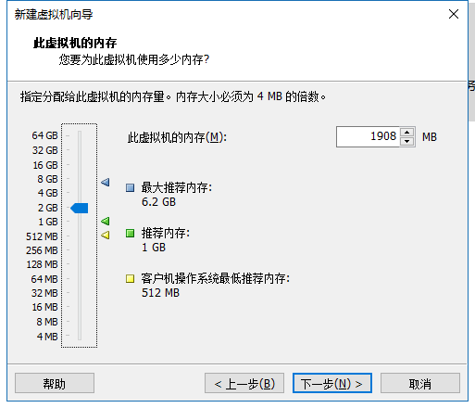Close the new virtual machine wizard

(x=454, y=14)
